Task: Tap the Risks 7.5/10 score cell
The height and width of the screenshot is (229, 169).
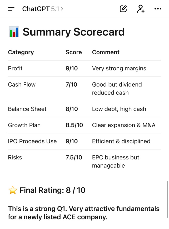Action: pyautogui.click(x=74, y=158)
